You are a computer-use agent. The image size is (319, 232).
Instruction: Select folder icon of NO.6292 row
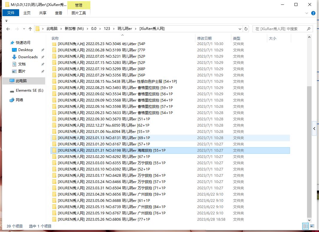click(54, 157)
